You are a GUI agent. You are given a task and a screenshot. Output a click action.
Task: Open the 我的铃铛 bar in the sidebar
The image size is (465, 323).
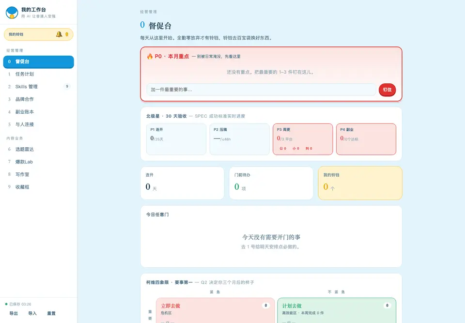[39, 34]
